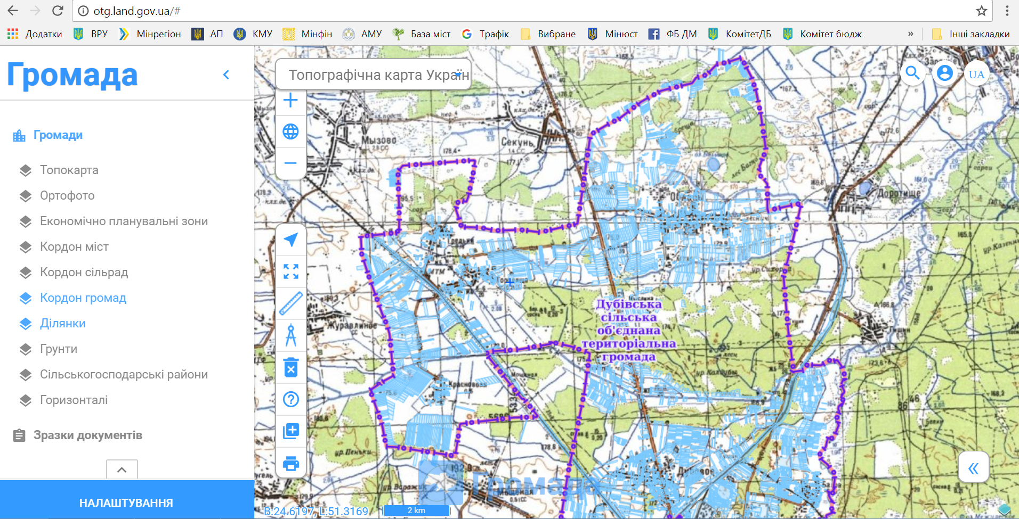1019x519 pixels.
Task: Click the НАЛАШТУВАННЯ button
Action: click(x=126, y=502)
